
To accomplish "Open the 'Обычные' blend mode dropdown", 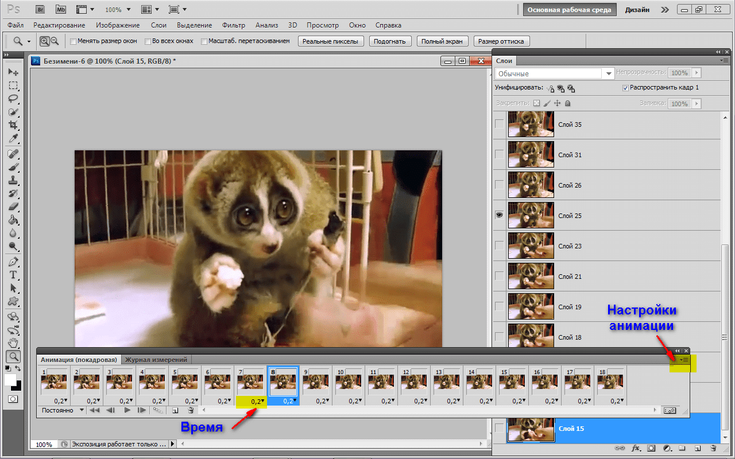I will (x=555, y=73).
